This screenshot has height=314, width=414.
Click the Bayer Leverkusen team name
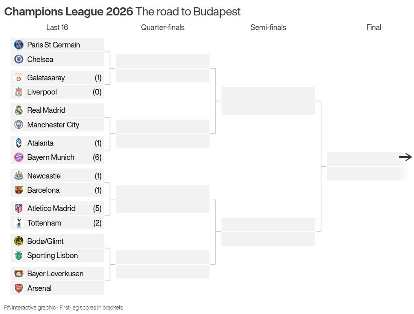(55, 274)
